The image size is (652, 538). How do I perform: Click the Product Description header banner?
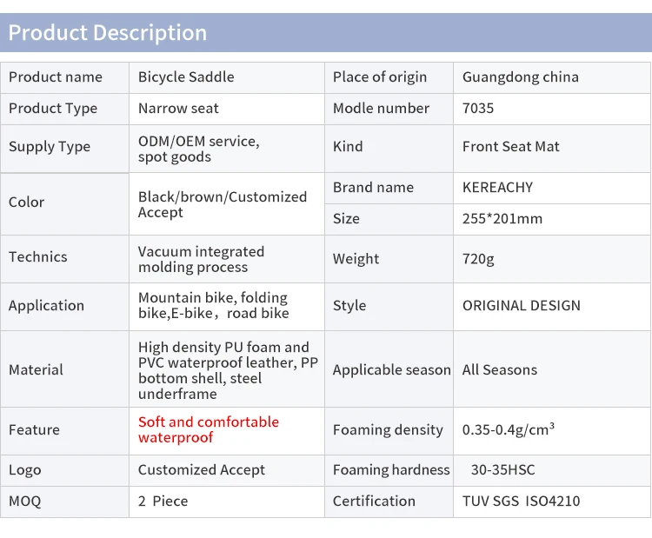(x=325, y=33)
